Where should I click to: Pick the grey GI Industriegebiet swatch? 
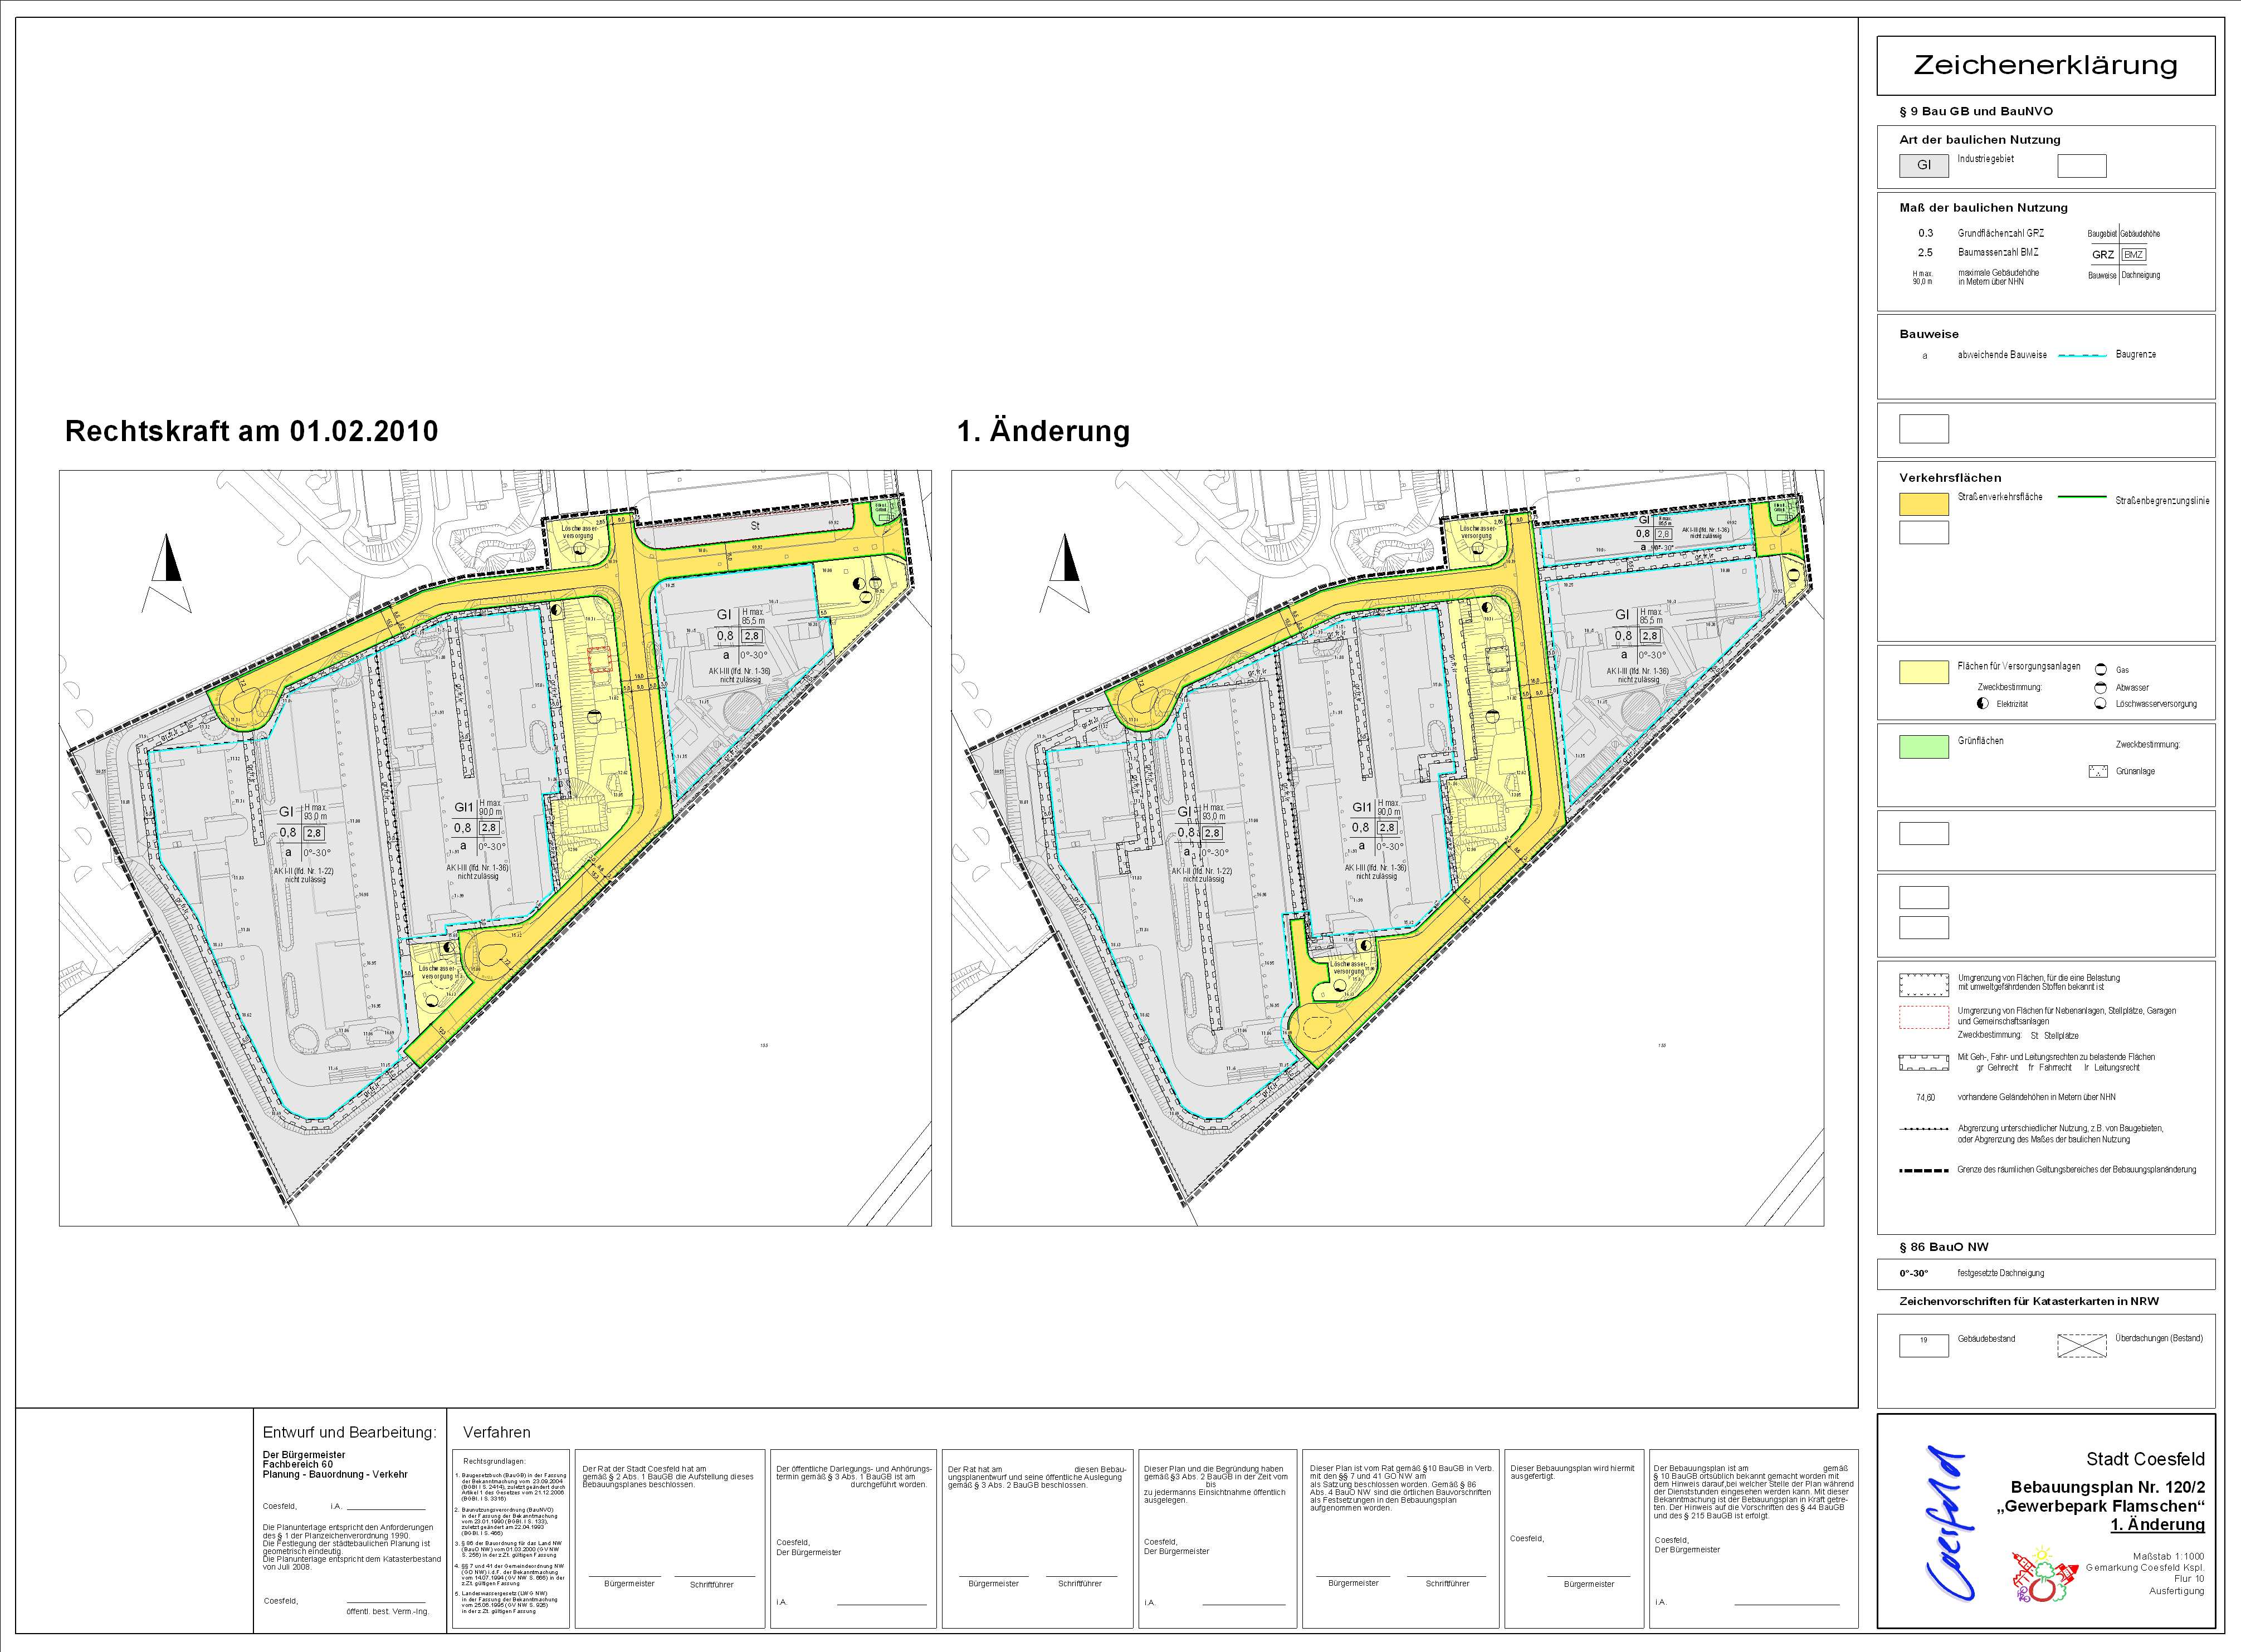pyautogui.click(x=1924, y=166)
